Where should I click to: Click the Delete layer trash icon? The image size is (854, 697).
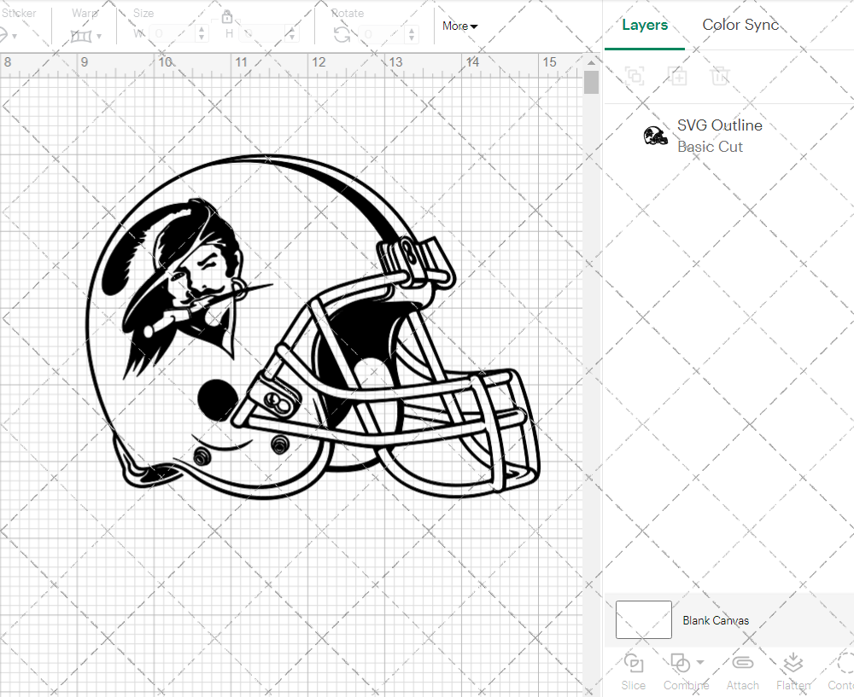[x=720, y=76]
